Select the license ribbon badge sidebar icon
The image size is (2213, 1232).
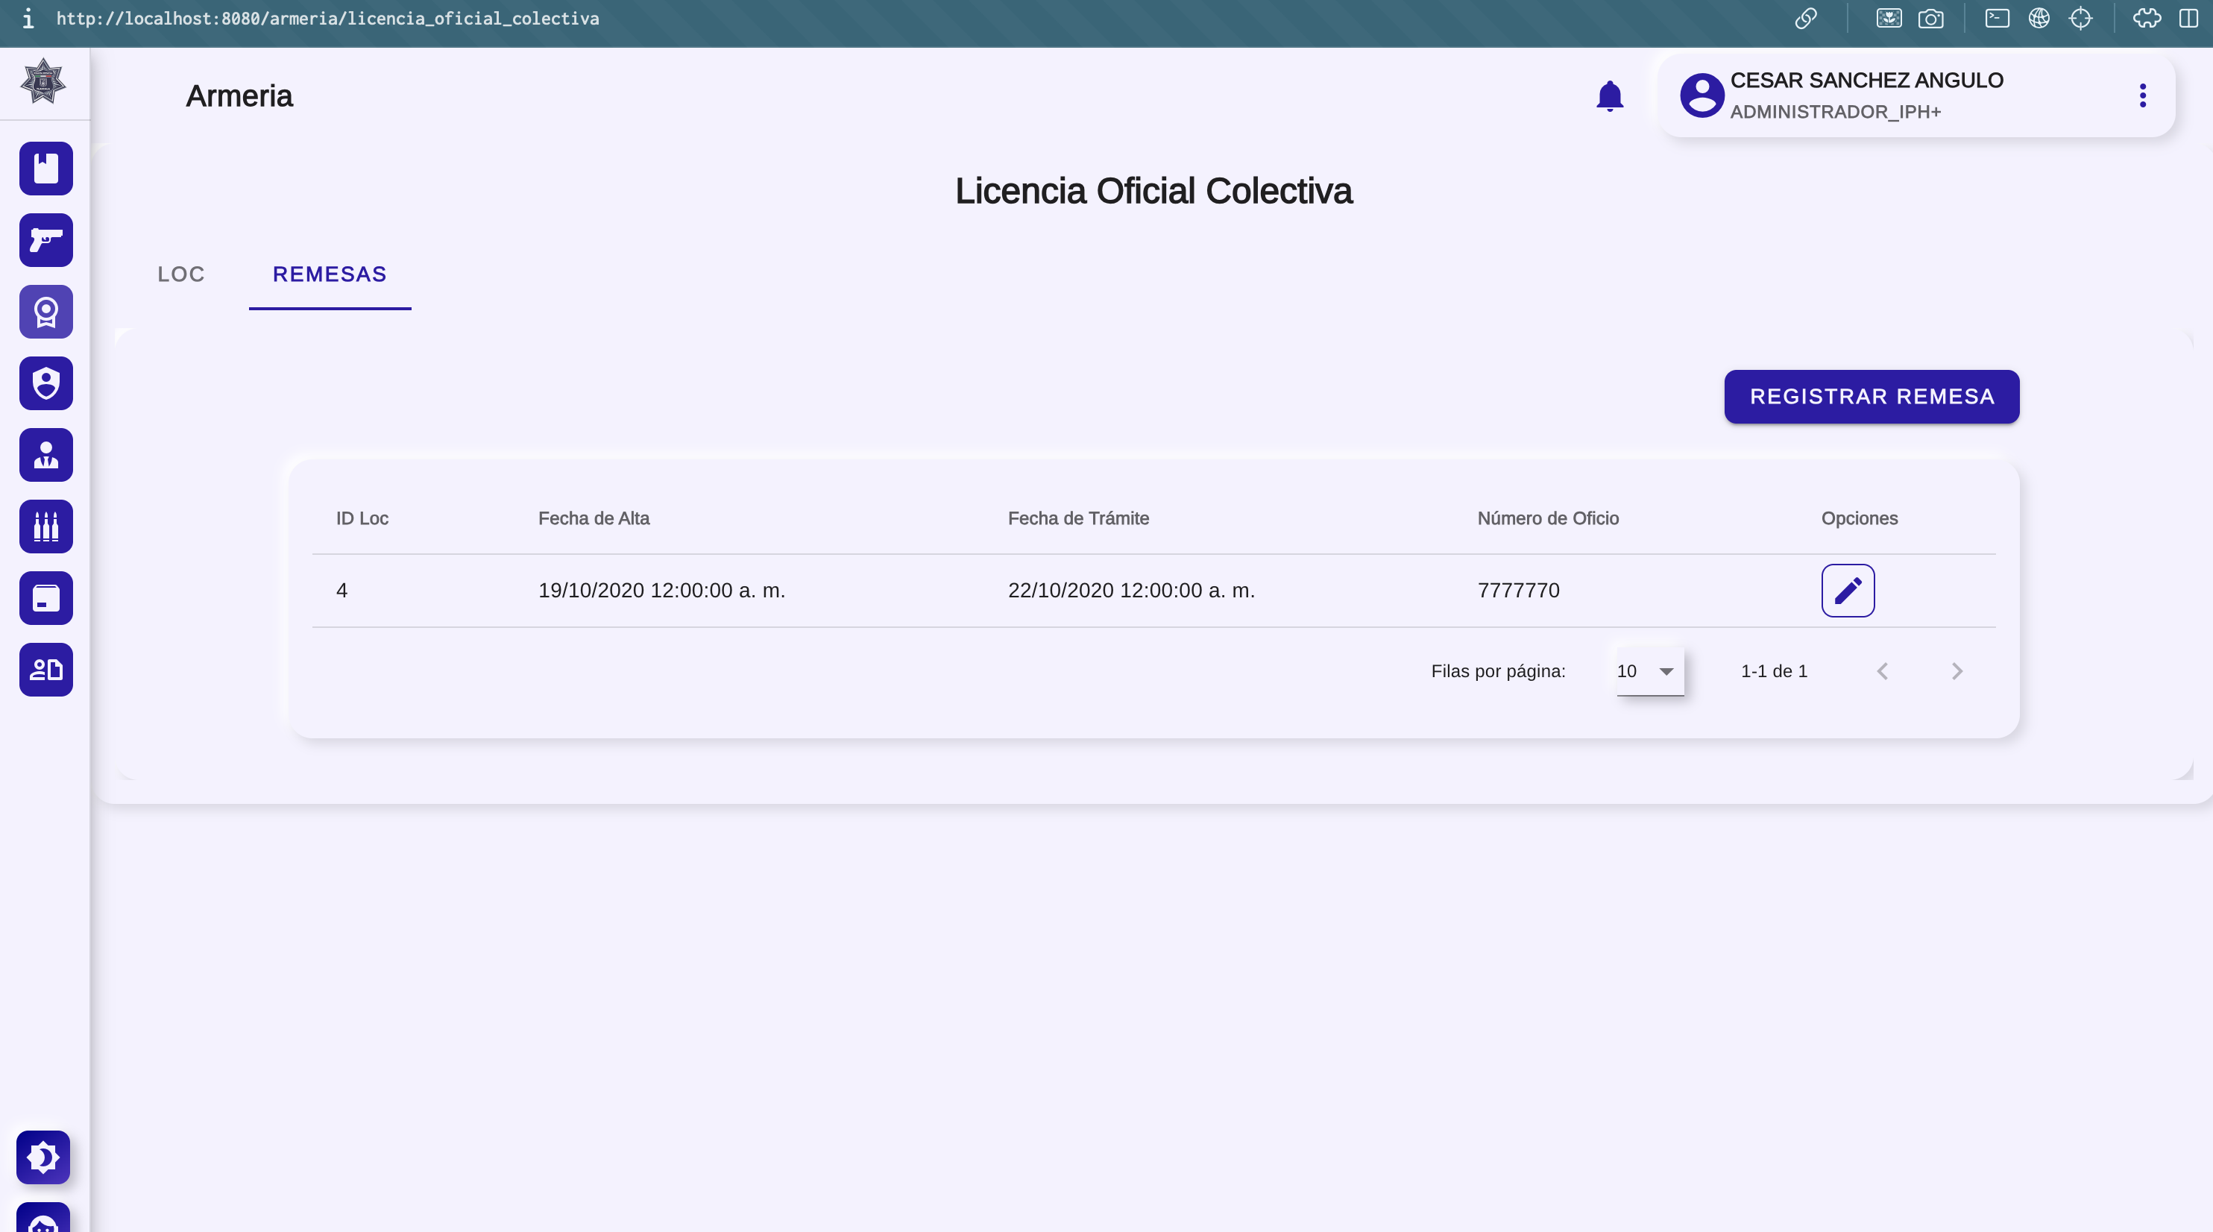coord(46,312)
